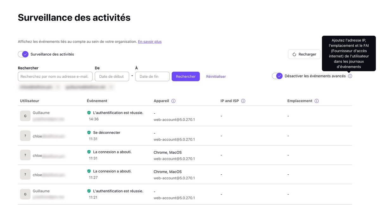Click La connexion a abouti above 11:31
The image size is (380, 205).
pos(112,152)
